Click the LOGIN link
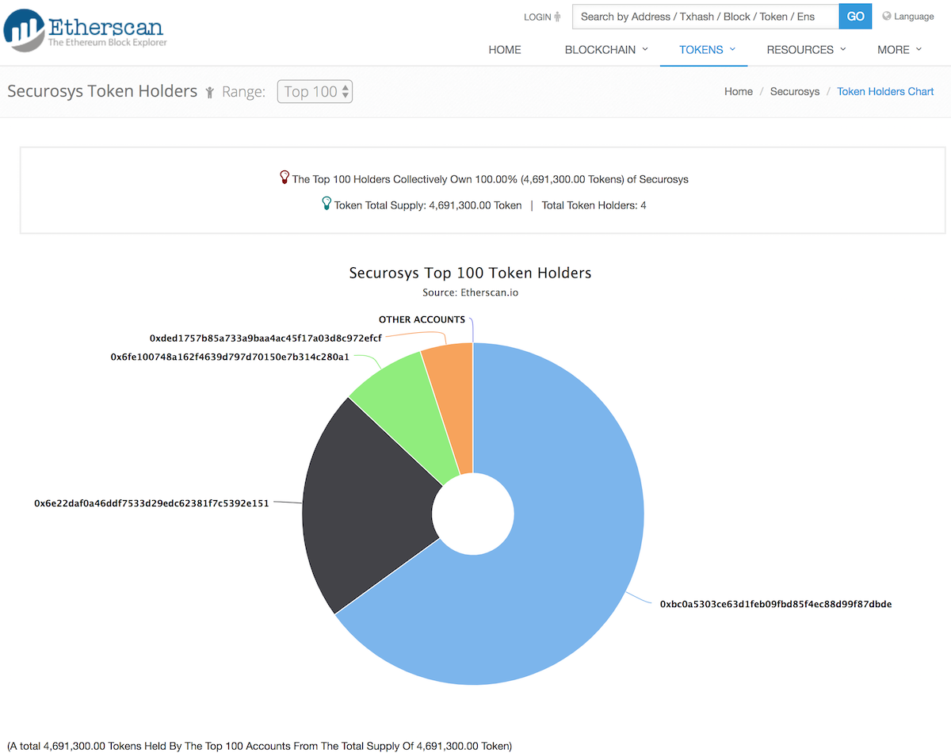Viewport: 951px width, 753px height. point(537,17)
